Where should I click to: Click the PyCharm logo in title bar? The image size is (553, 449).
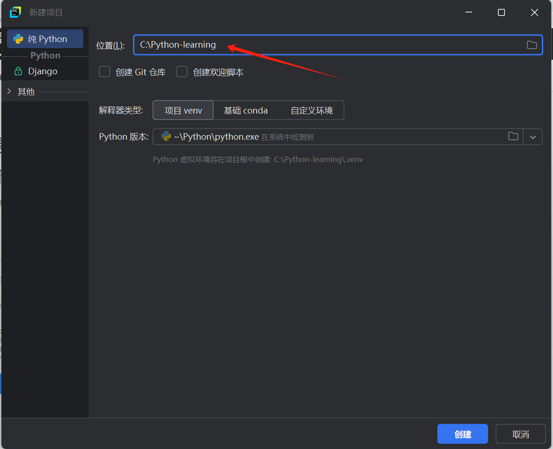tap(15, 12)
